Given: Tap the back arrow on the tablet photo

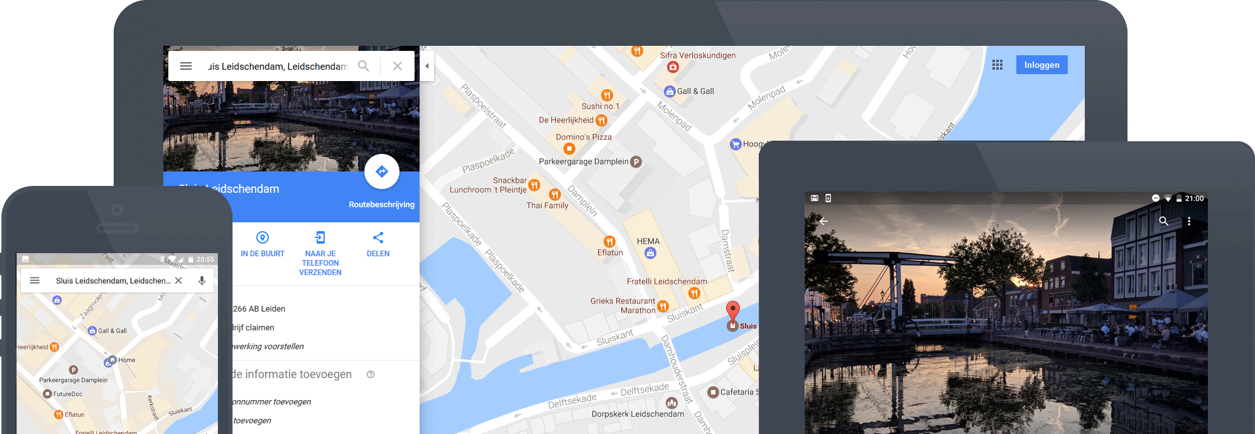Looking at the screenshot, I should [x=823, y=221].
